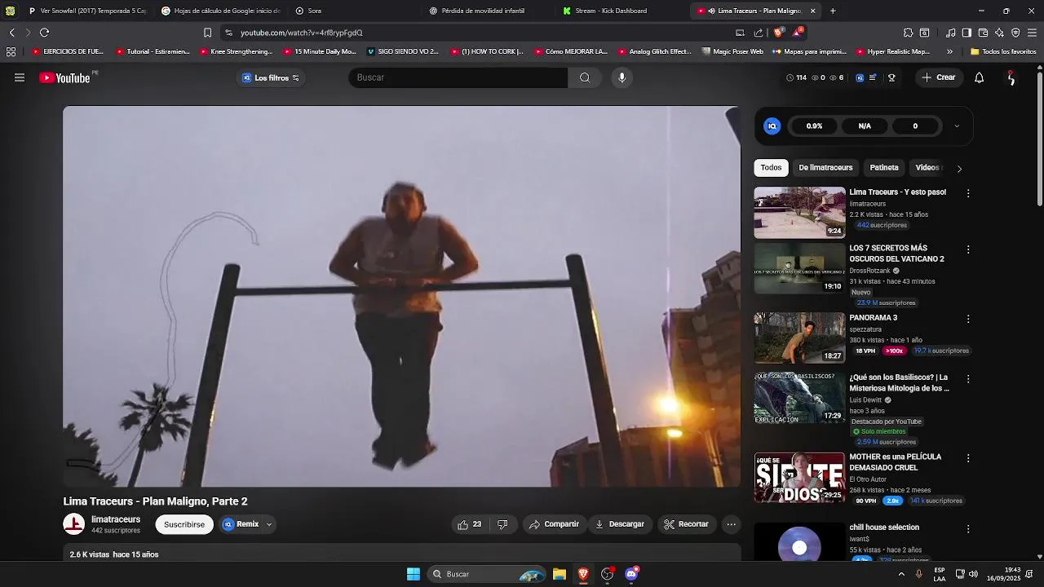Open more actions ellipsis under video
The height and width of the screenshot is (587, 1044).
[732, 524]
